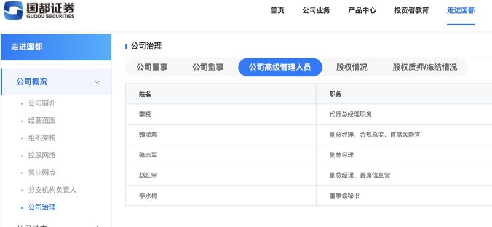The height and width of the screenshot is (227, 492).
Task: Switch to the 股权情况 tab
Action: click(x=352, y=67)
